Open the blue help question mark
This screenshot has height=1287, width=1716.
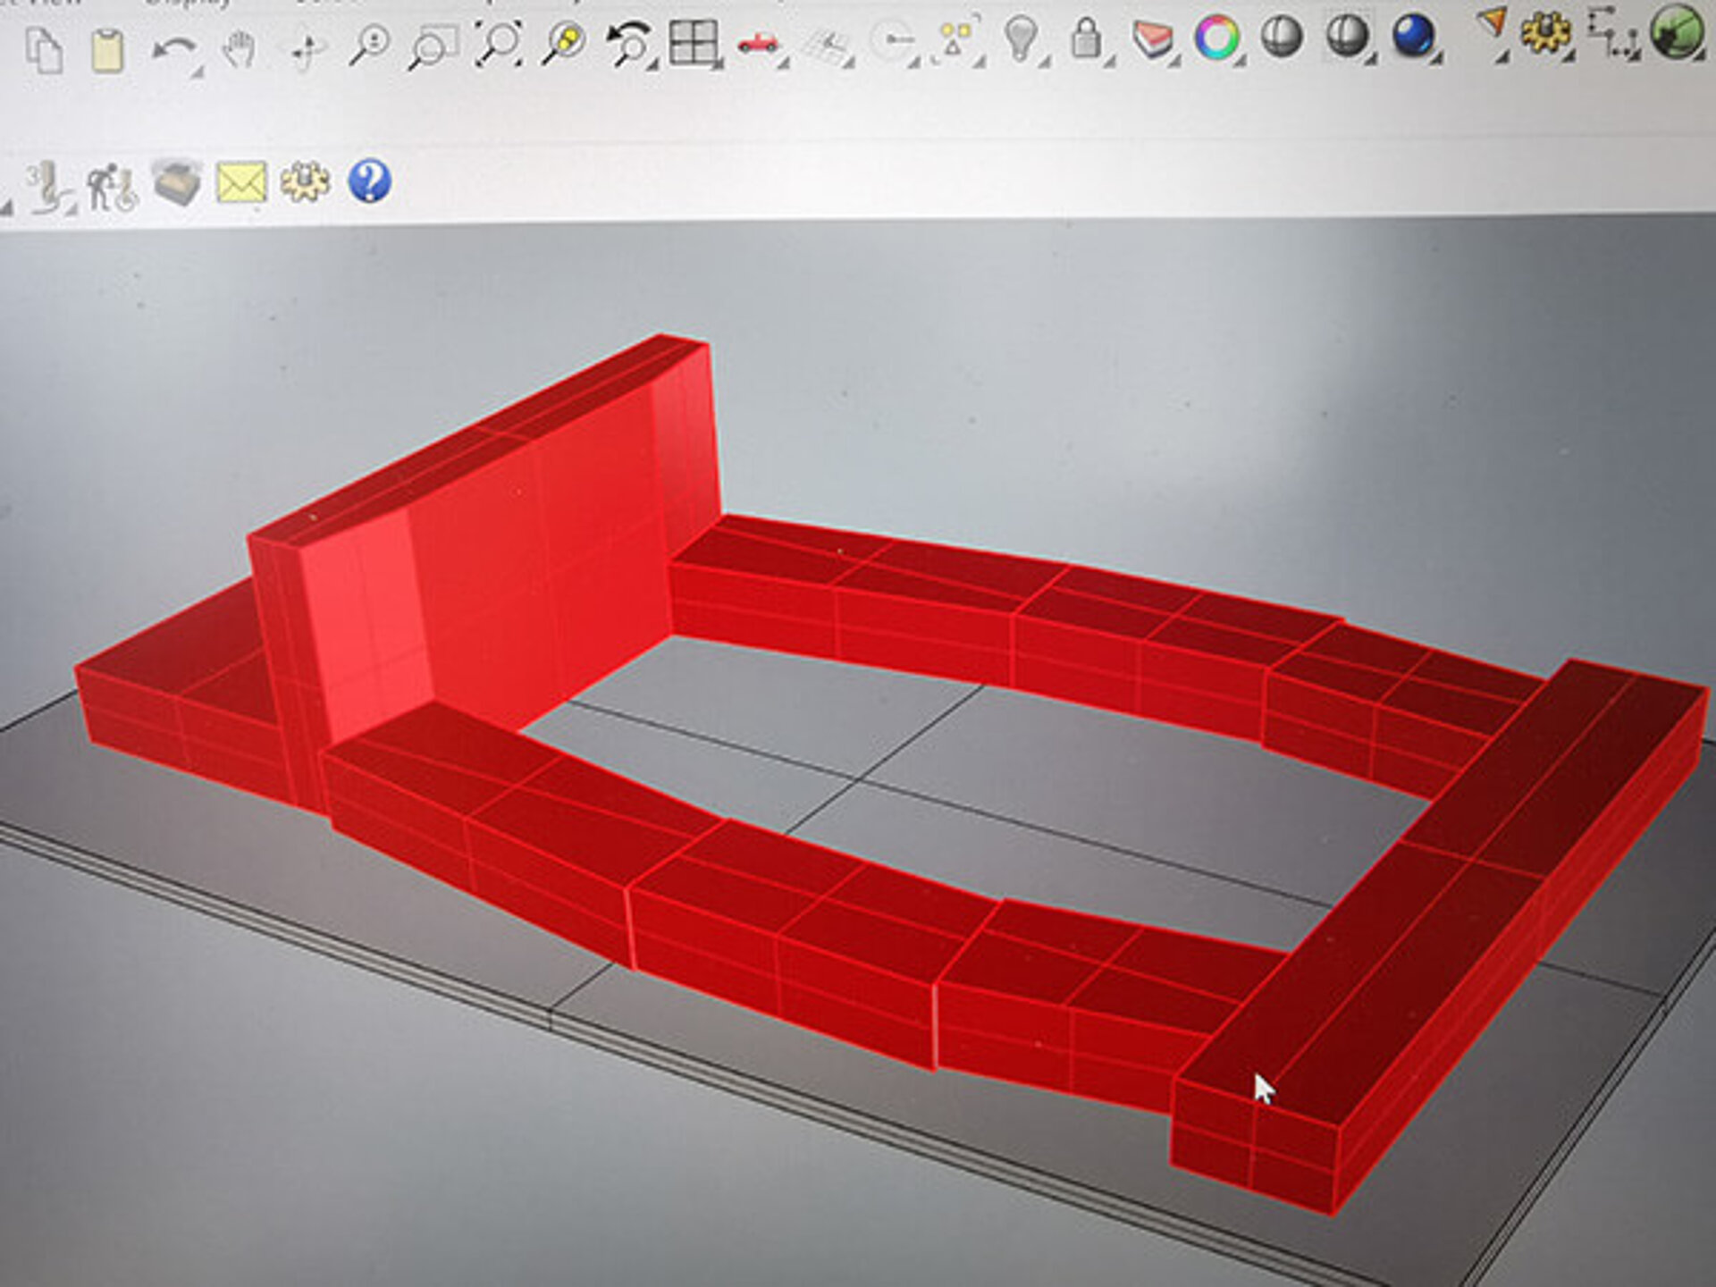pos(369,181)
